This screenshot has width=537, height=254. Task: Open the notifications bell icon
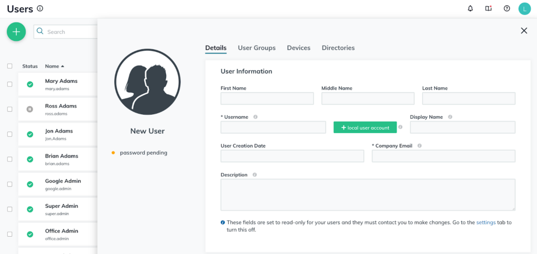pyautogui.click(x=470, y=8)
